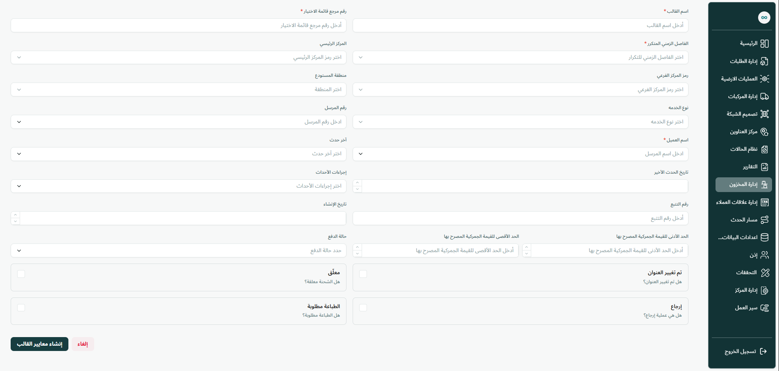The height and width of the screenshot is (371, 779).
Task: Open the إدارة المركز sidebar item
Action: click(744, 290)
